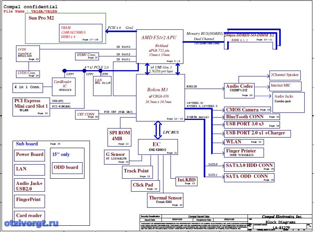The image size is (314, 232).
Task: Click the BlueTooth CONN box
Action: (x=252, y=117)
